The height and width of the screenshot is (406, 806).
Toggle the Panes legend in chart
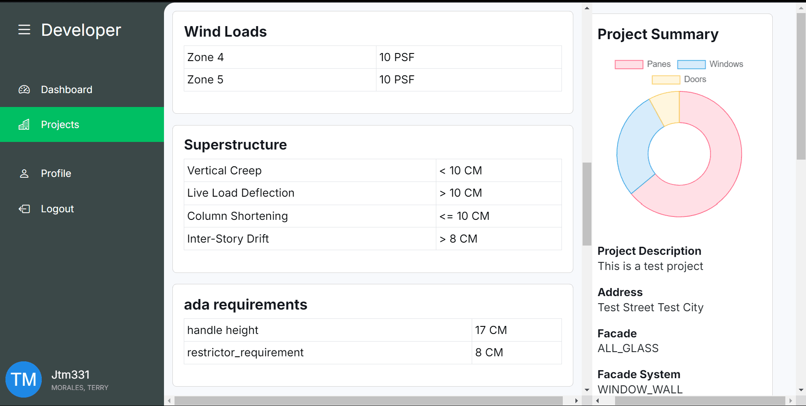[642, 64]
